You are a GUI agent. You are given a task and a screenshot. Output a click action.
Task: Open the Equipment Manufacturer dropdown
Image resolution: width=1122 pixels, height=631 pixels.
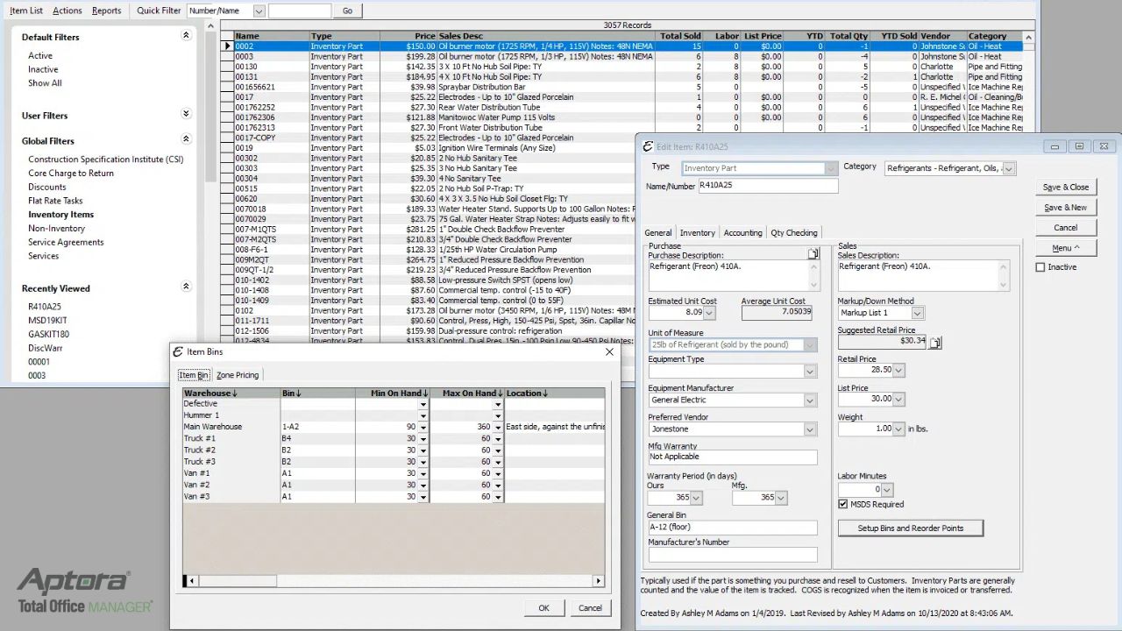[810, 401]
